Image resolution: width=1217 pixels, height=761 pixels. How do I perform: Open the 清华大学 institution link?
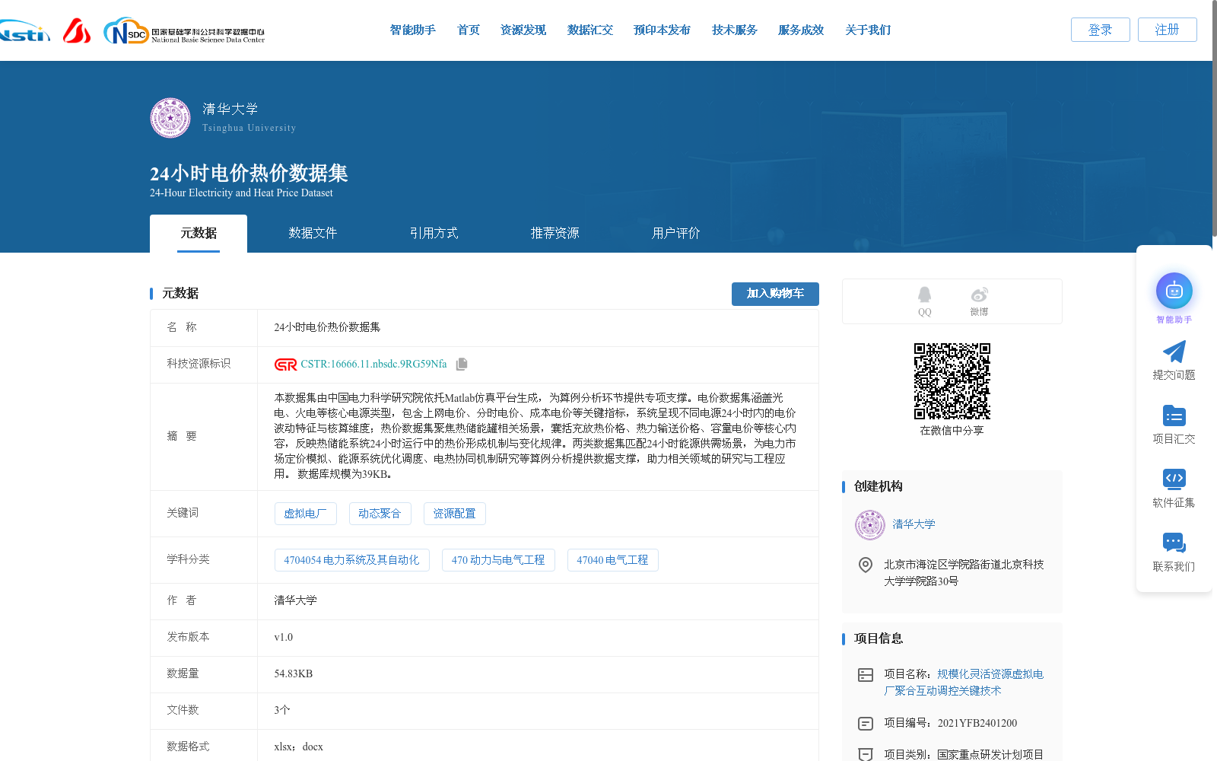click(x=915, y=524)
